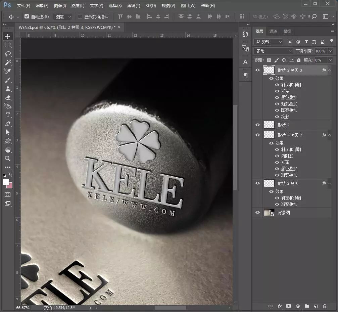Select the Zoom tool in toolbar
The width and height of the screenshot is (338, 312).
pos(8,159)
